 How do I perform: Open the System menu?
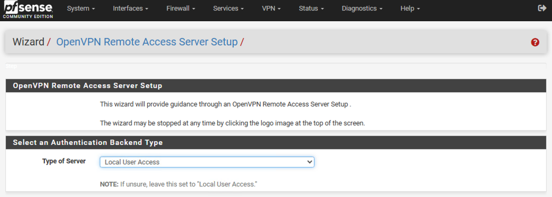coord(81,8)
